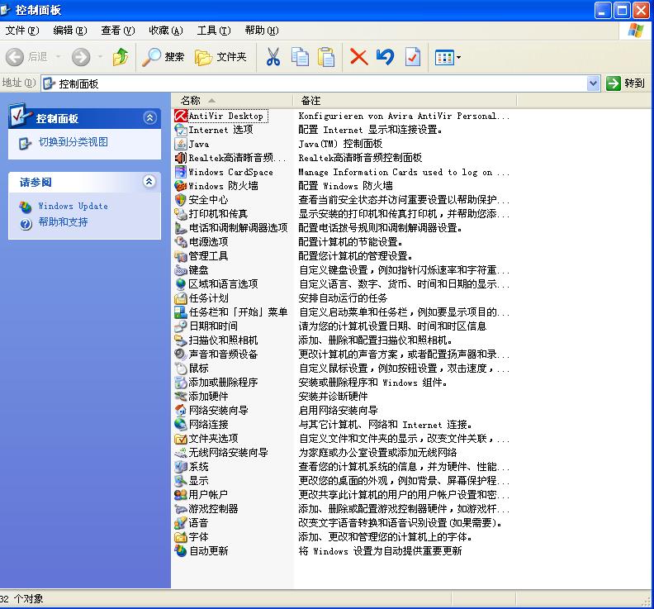Sort by the 备注 column header
Viewport: 654px width, 609px height.
pos(405,101)
